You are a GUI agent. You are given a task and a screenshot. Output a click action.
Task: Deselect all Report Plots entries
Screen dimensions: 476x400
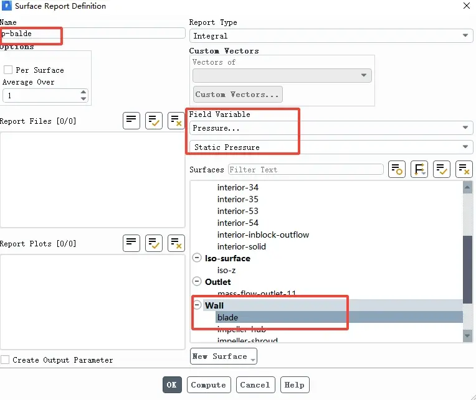176,243
